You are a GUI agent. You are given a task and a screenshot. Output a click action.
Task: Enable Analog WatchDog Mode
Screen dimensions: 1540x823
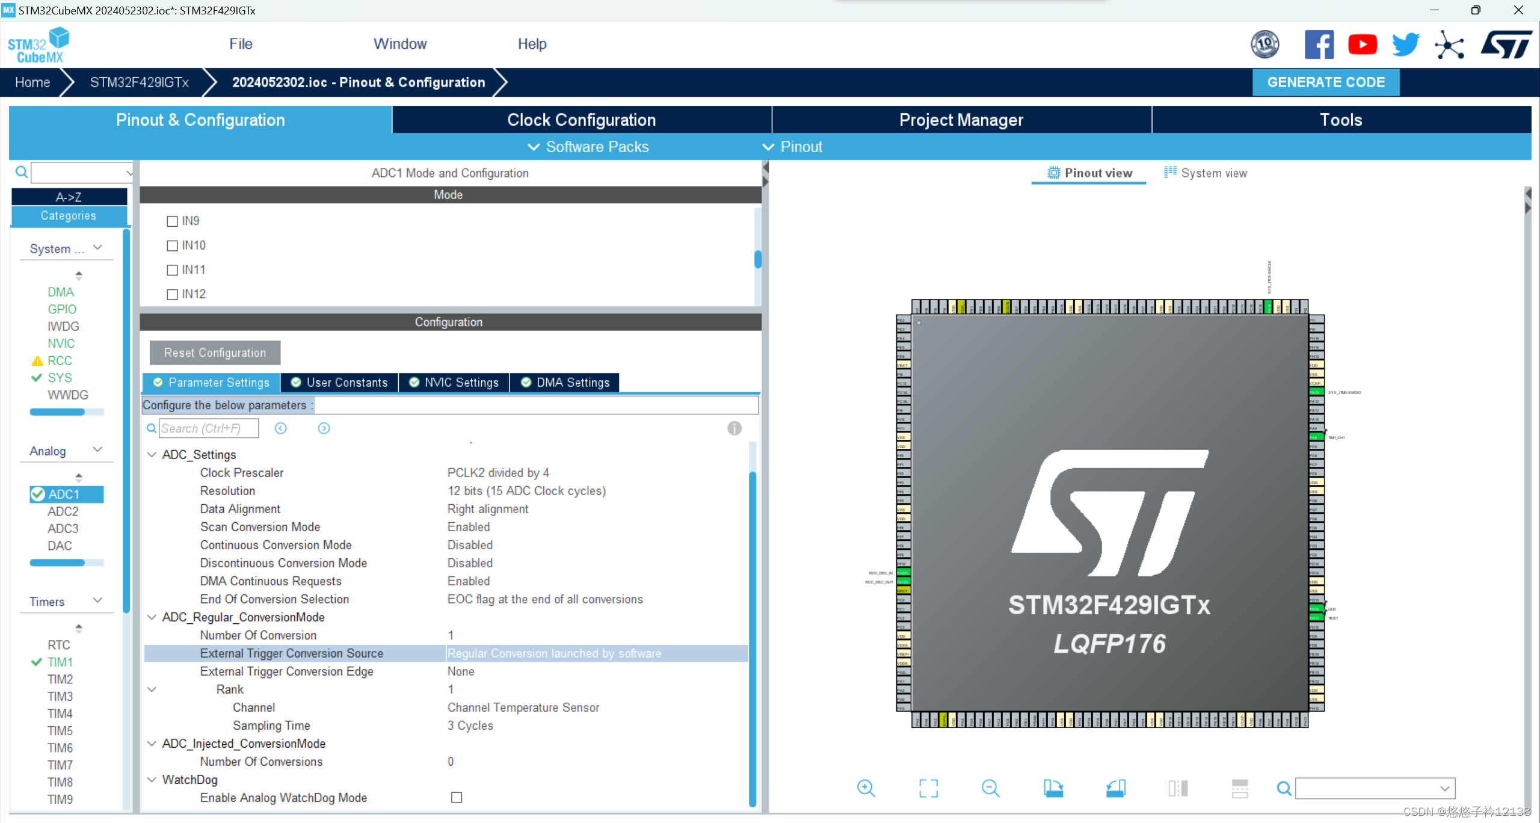click(x=457, y=797)
